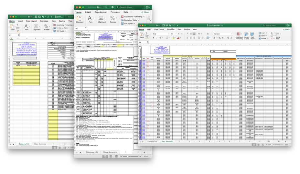Click the percent style icon in the right window

(x=220, y=38)
